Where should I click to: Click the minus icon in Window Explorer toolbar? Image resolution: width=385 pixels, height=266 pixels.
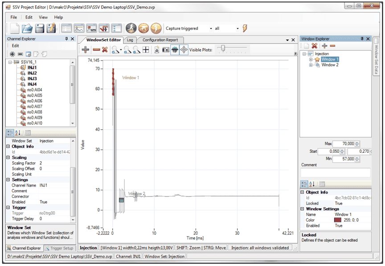[x=333, y=46]
